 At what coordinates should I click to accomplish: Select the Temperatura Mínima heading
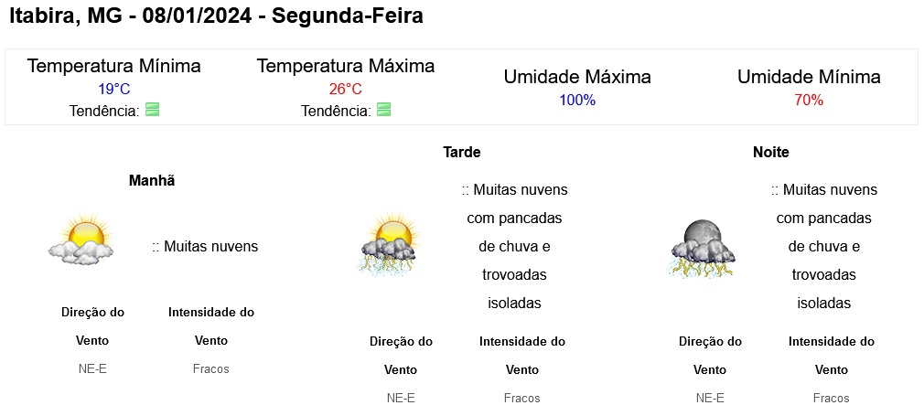pyautogui.click(x=114, y=66)
